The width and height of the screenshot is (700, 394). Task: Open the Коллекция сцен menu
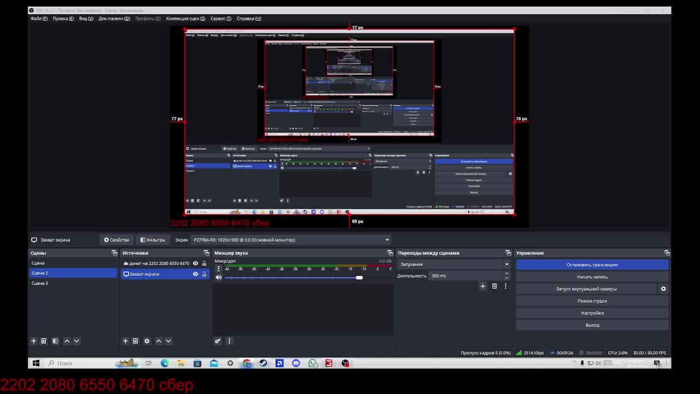click(185, 19)
